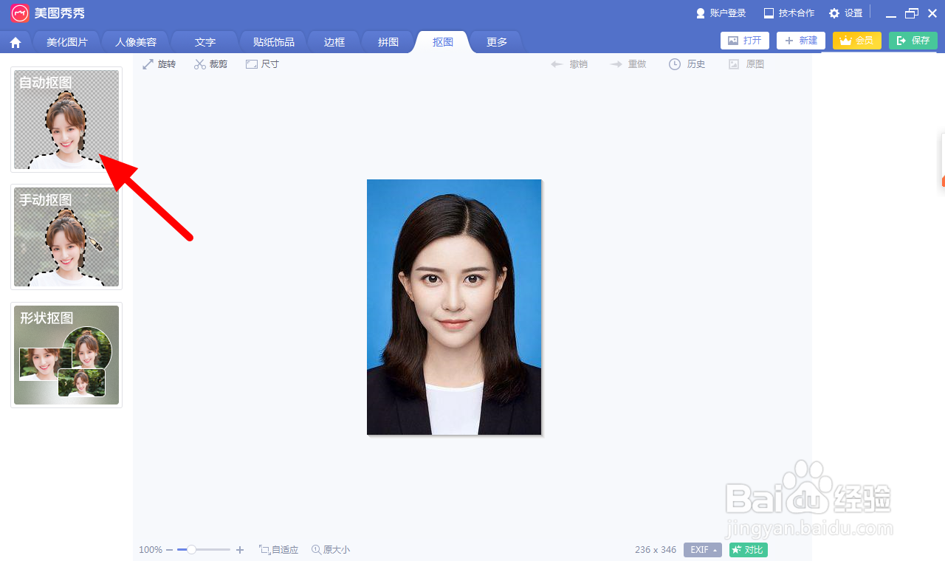This screenshot has width=945, height=561.
Task: Switch to the 拼图 tab
Action: coord(388,42)
